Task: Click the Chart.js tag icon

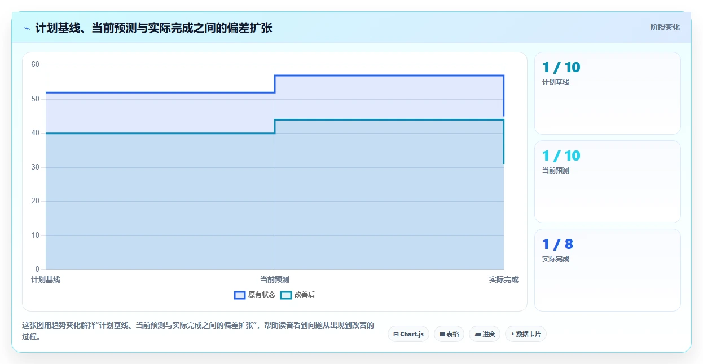Action: (x=396, y=335)
